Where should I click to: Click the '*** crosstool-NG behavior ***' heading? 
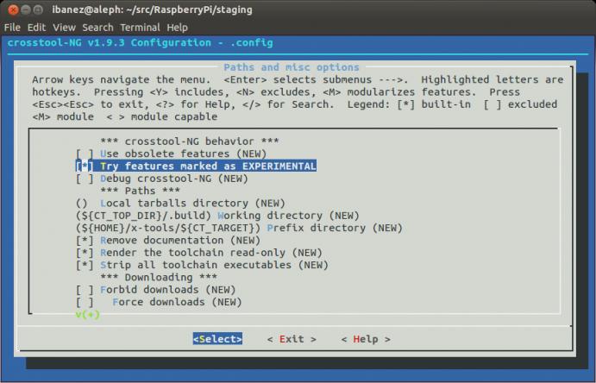coord(190,141)
